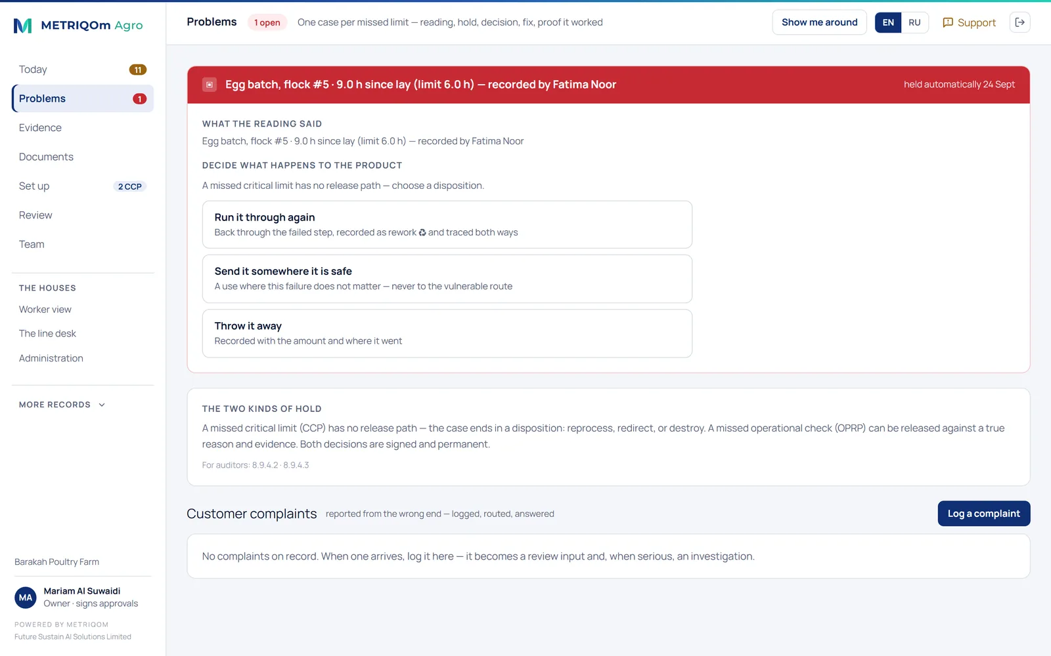Open the Today page
Viewport: 1051px width, 656px height.
83,70
